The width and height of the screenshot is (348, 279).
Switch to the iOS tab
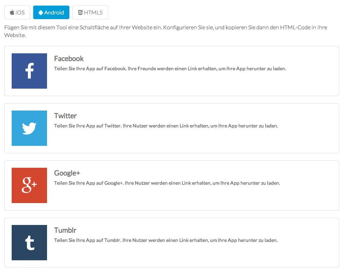[x=17, y=12]
